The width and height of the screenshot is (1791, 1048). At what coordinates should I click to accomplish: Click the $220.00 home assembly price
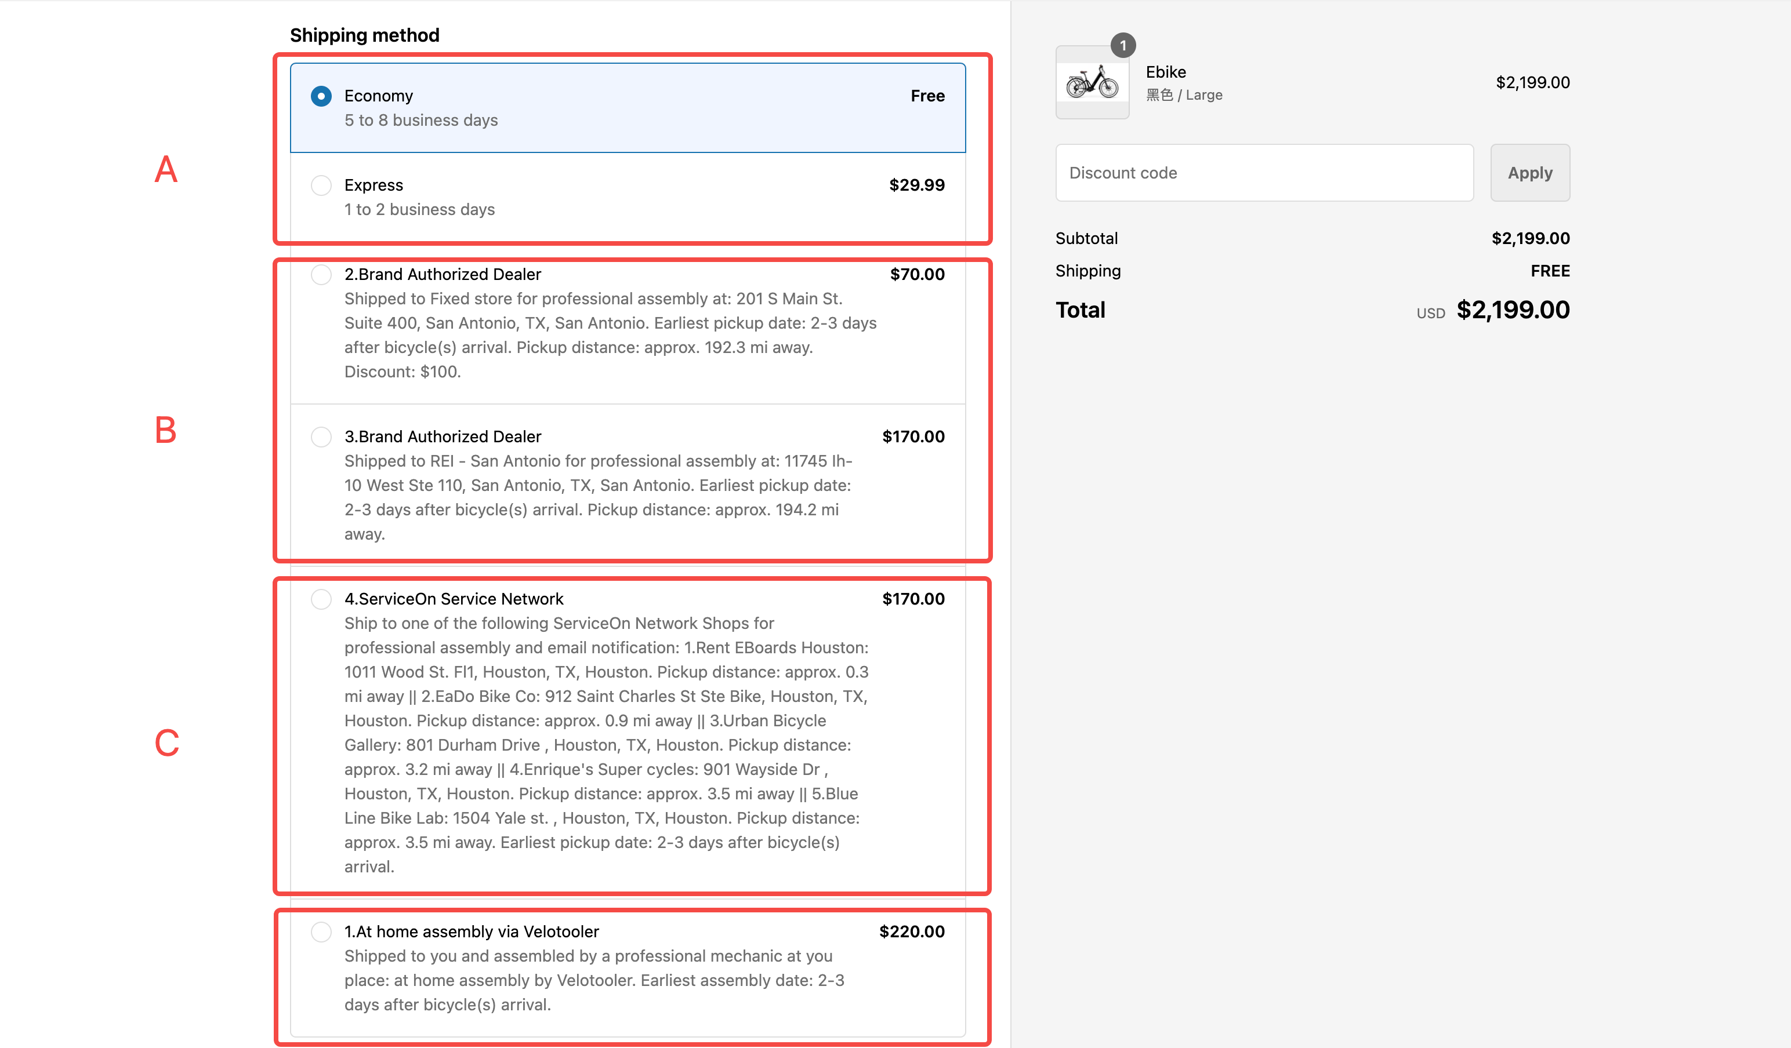[x=912, y=931]
